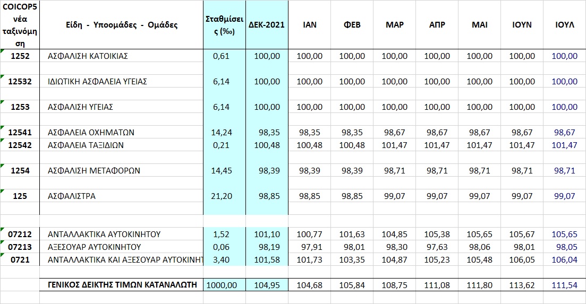Select the ΑΠΡ column header
The width and height of the screenshot is (586, 304).
tap(437, 25)
